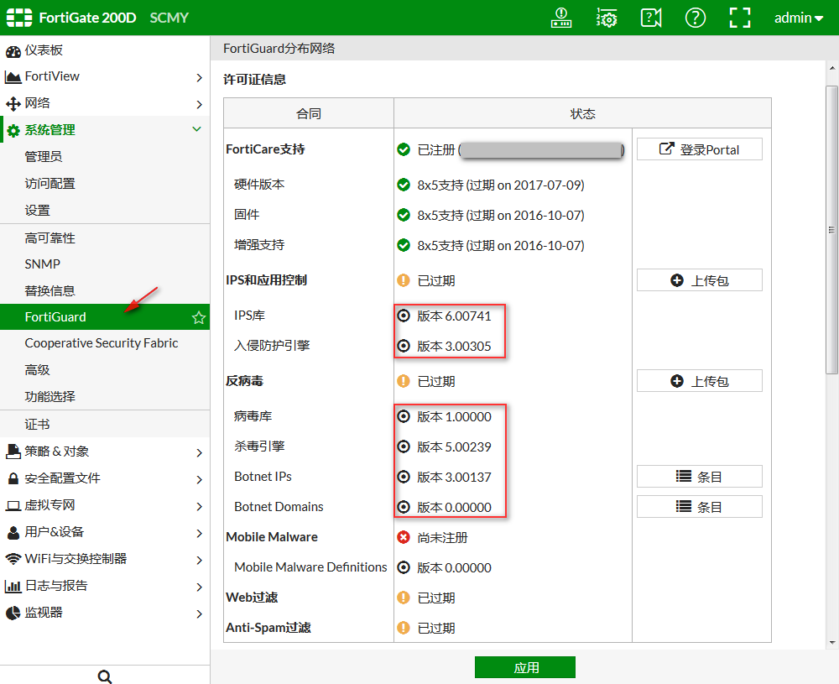Toggle fullscreen mode icon
This screenshot has height=684, width=839.
740,18
